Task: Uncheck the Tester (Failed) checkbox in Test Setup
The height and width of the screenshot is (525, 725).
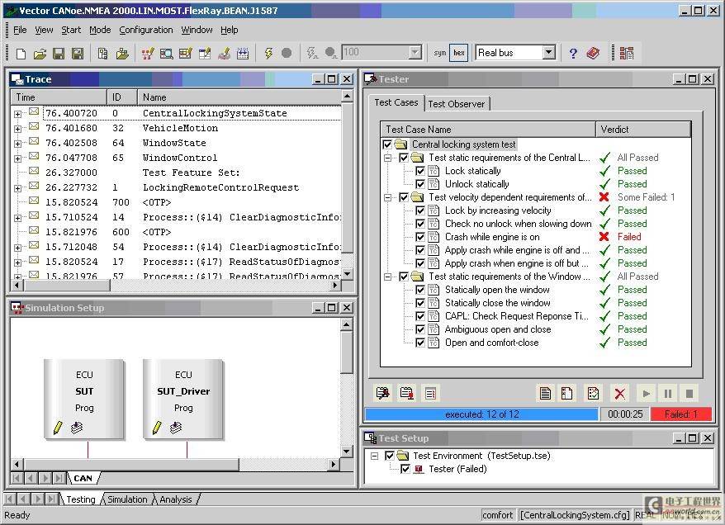Action: click(x=405, y=469)
